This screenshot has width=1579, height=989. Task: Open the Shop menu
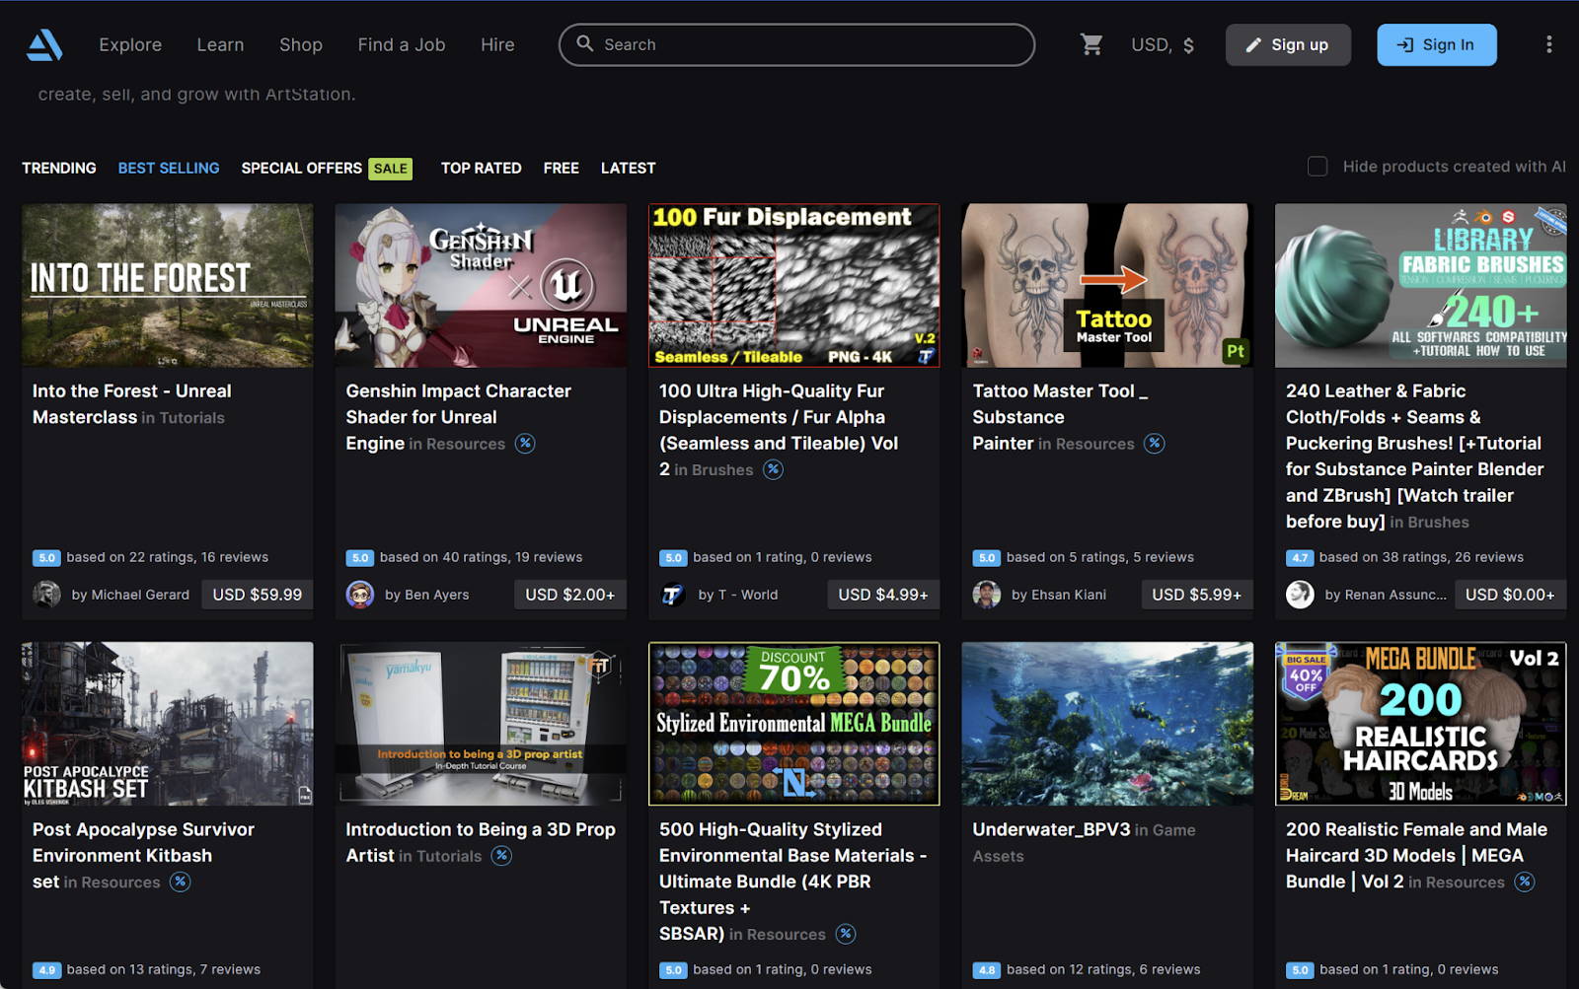(301, 44)
